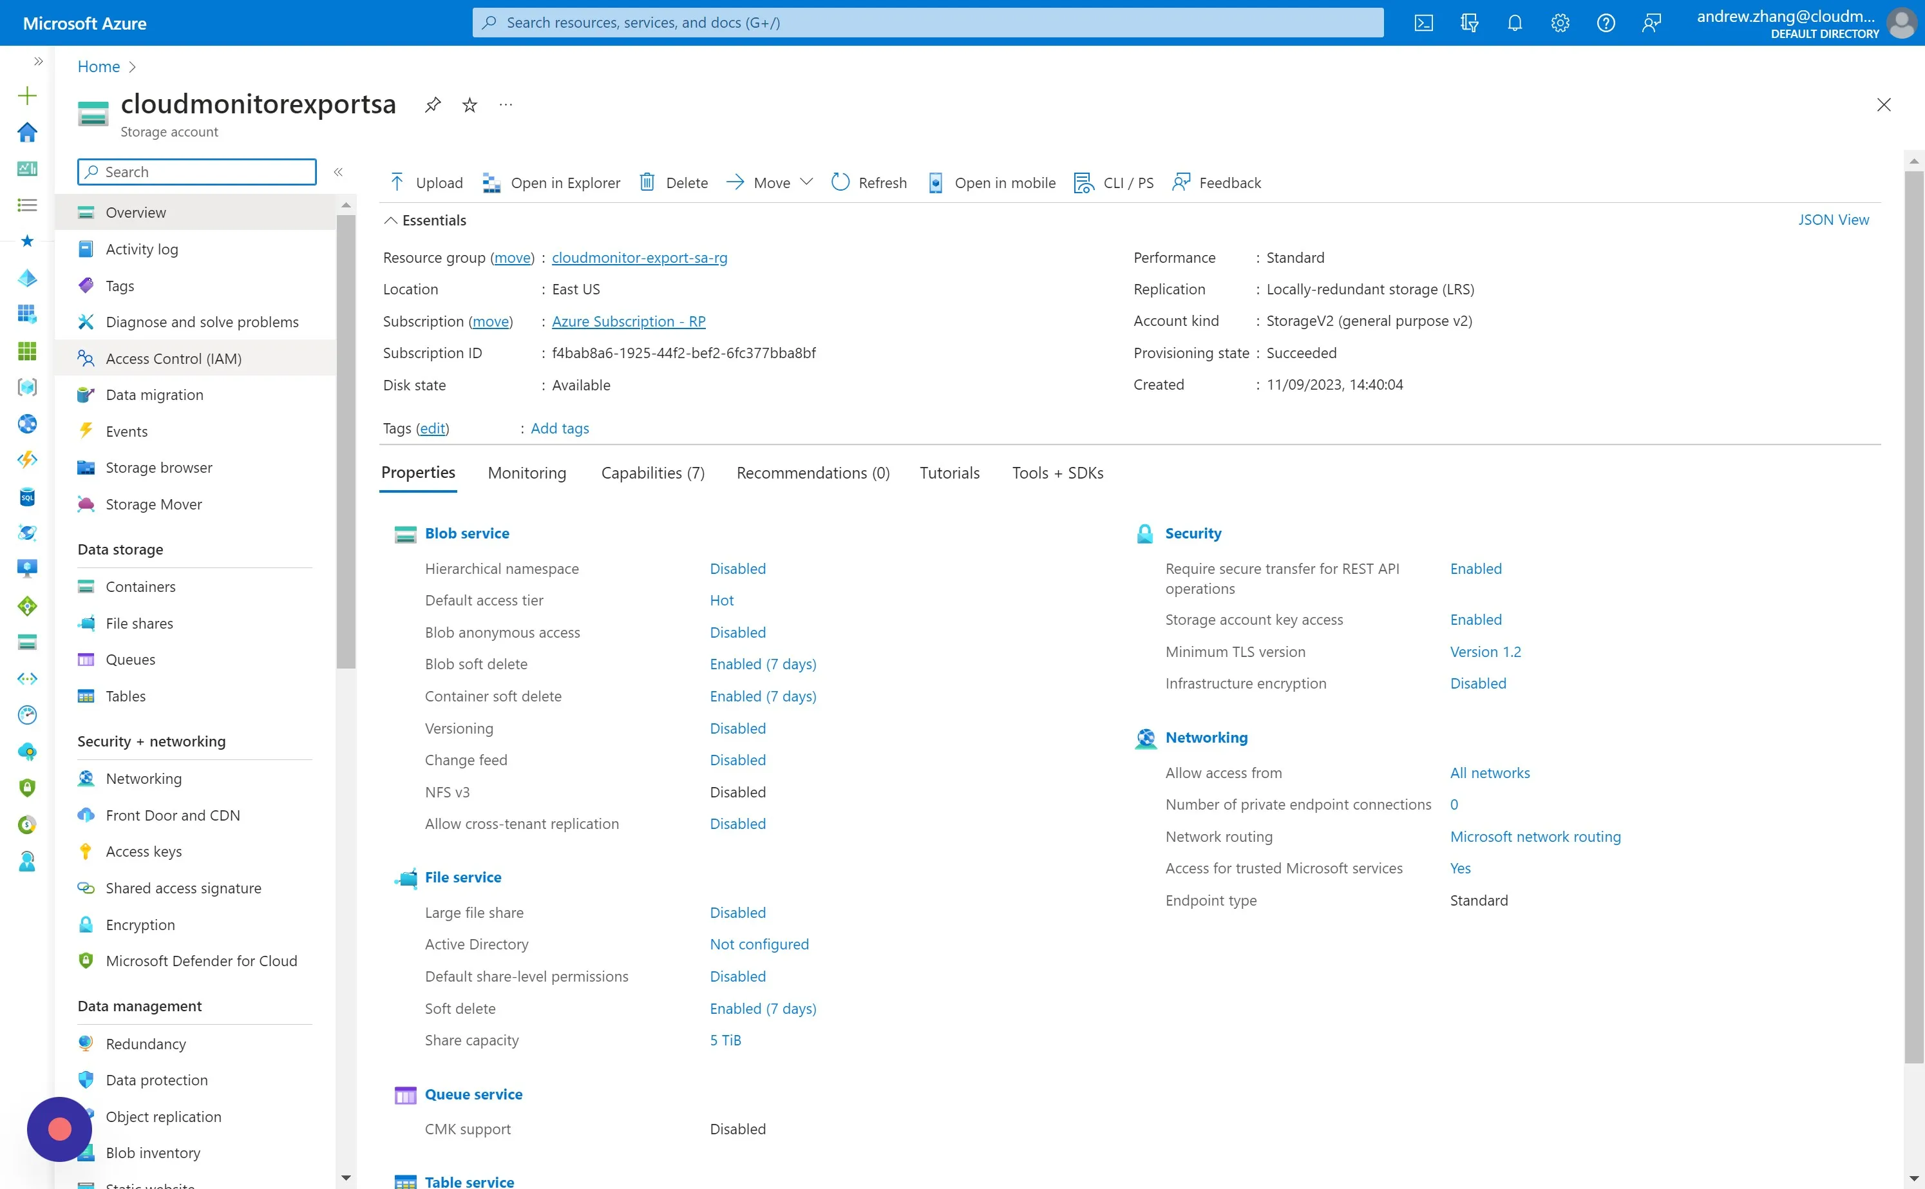Click JSON View link

tap(1833, 220)
